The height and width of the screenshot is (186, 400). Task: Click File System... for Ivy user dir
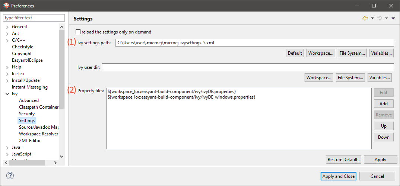tap(350, 77)
